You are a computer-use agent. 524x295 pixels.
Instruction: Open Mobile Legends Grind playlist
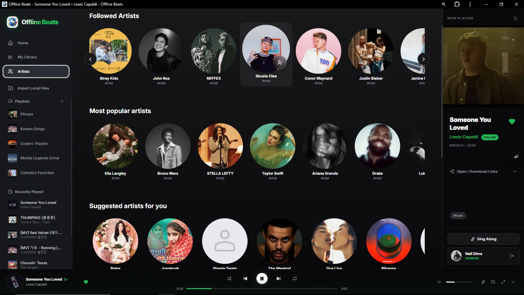36,158
